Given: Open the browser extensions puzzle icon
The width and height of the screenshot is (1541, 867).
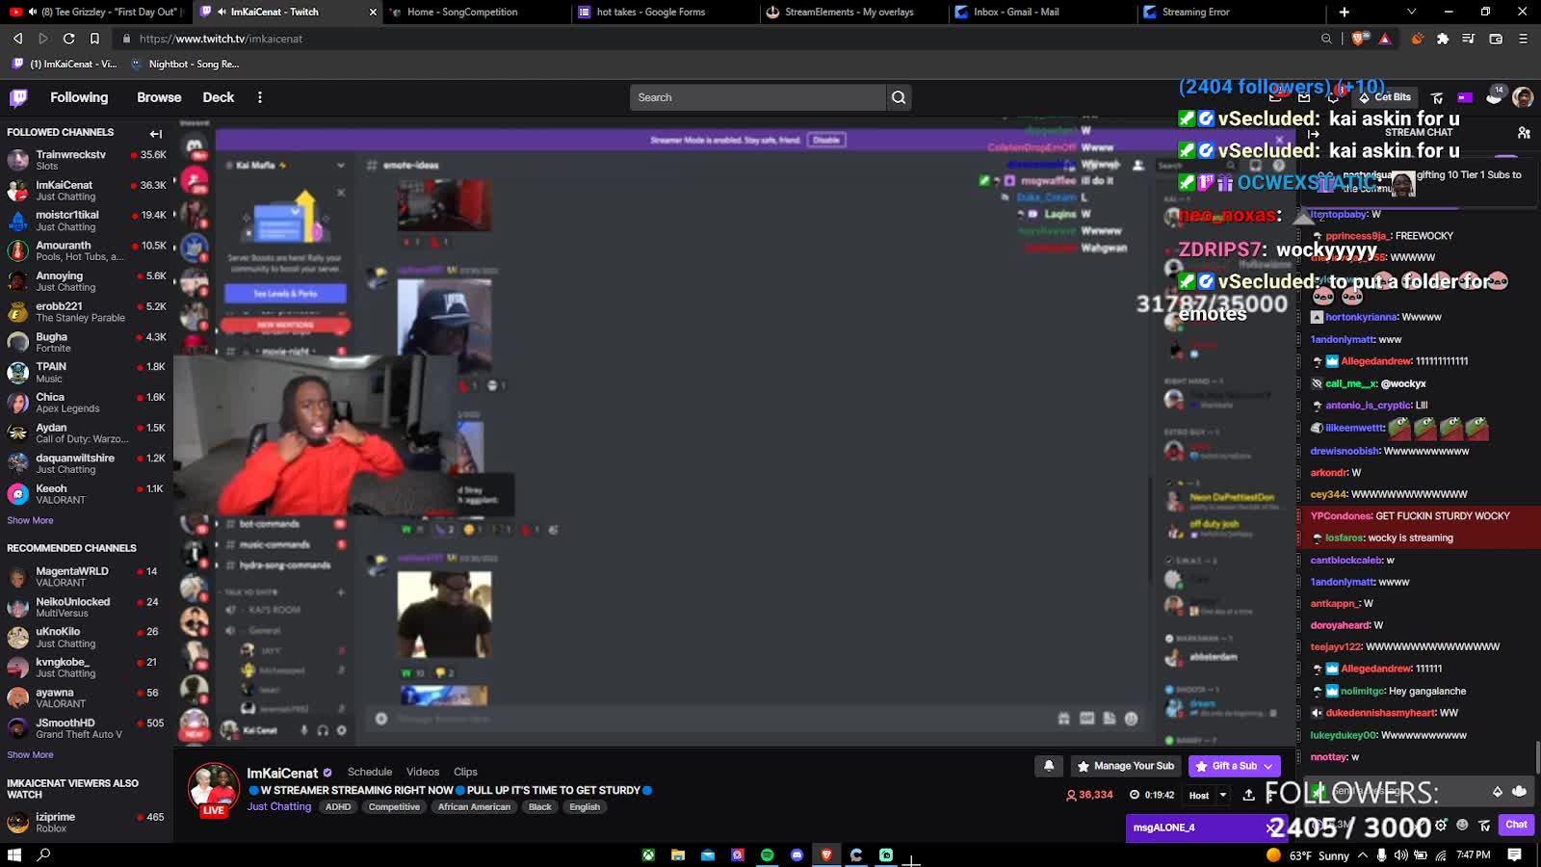Looking at the screenshot, I should [1442, 39].
